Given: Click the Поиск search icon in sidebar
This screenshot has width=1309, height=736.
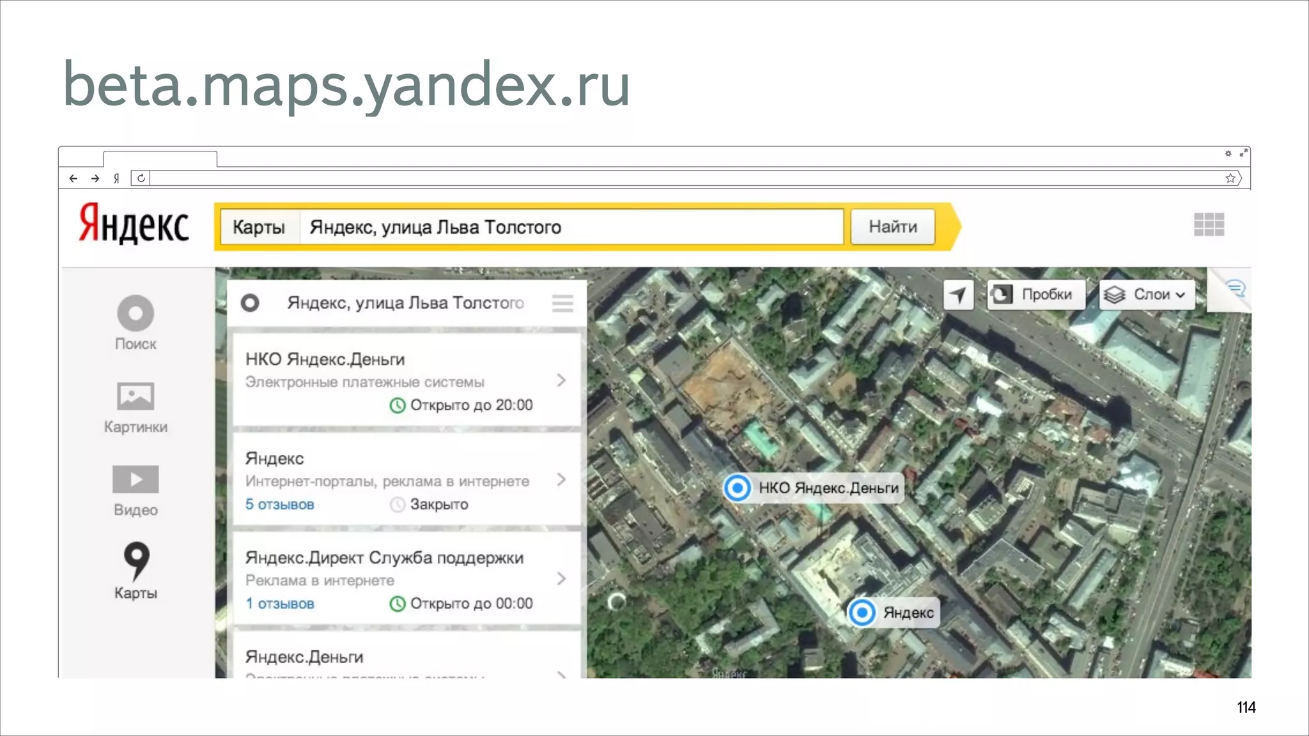Looking at the screenshot, I should tap(136, 314).
